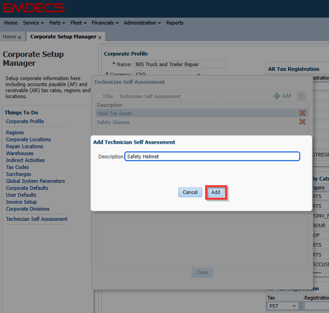The width and height of the screenshot is (329, 313).
Task: Select Global System Parameters in sidebar
Action: 35,181
